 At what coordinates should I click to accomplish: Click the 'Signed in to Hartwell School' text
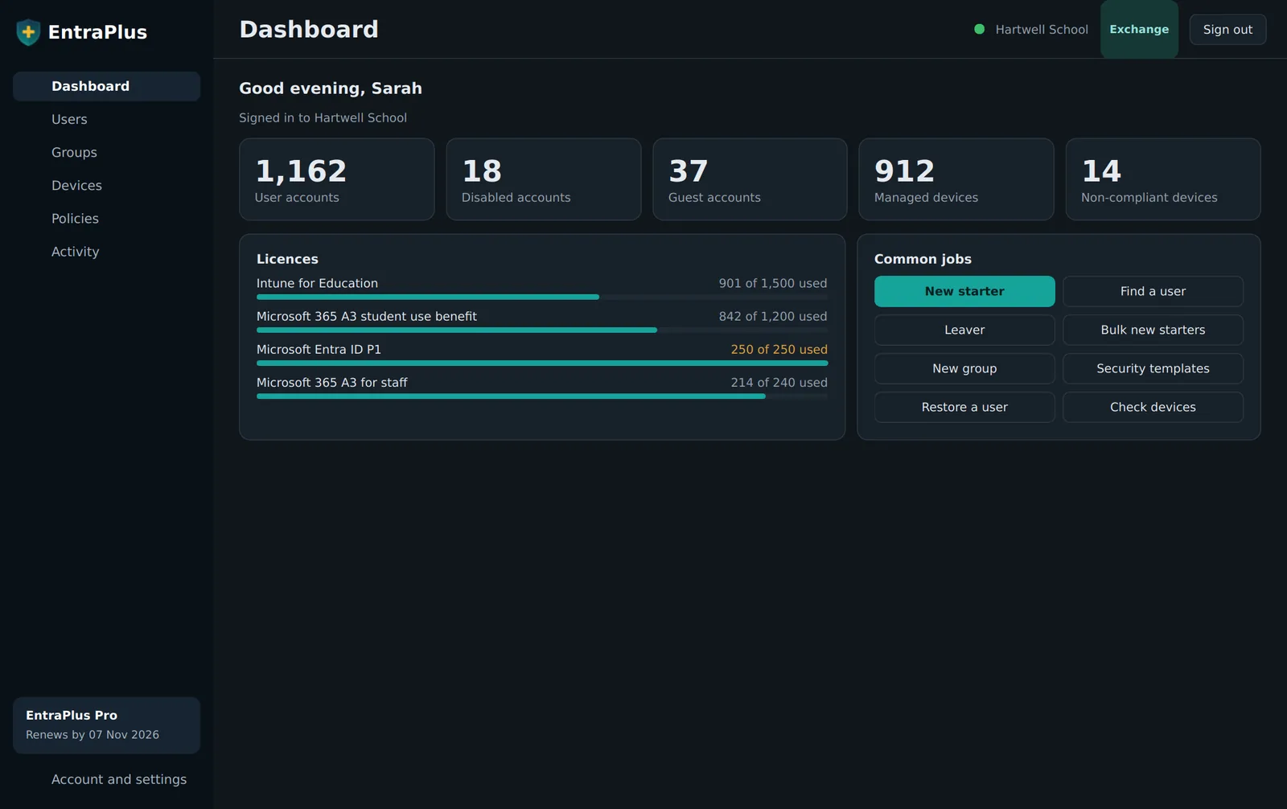tap(323, 117)
